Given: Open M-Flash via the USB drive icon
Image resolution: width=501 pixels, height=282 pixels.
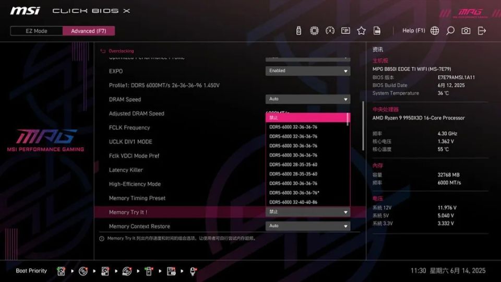Looking at the screenshot, I should 299,31.
